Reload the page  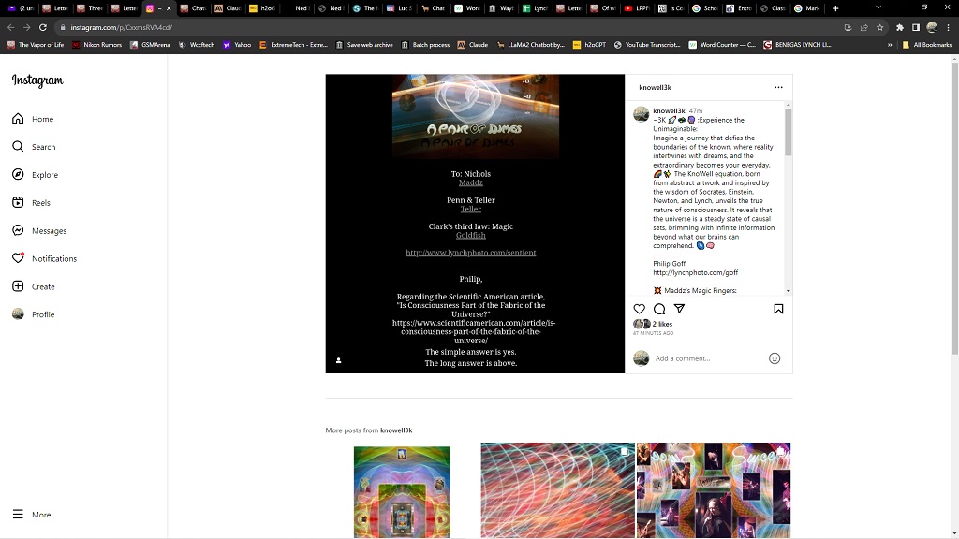[43, 27]
